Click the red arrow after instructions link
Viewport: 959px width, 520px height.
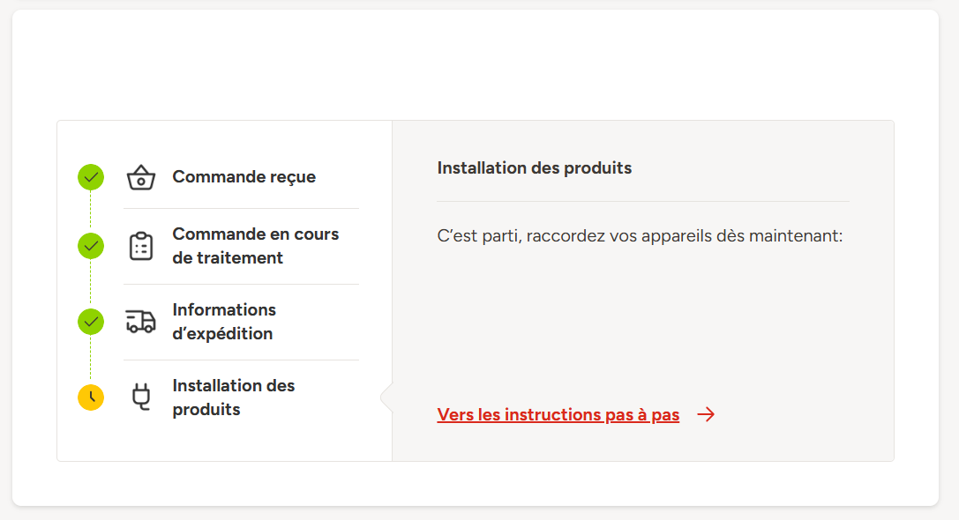[706, 415]
